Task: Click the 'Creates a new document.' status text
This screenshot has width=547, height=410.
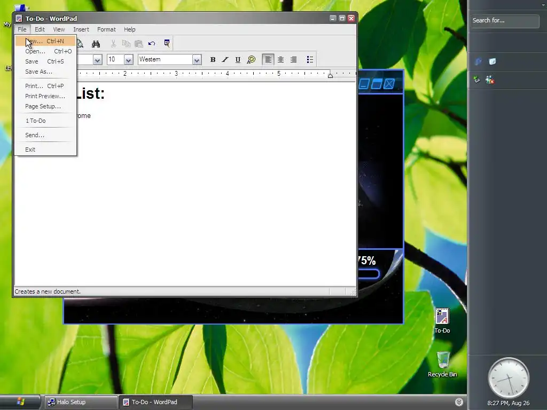Action: pyautogui.click(x=48, y=291)
